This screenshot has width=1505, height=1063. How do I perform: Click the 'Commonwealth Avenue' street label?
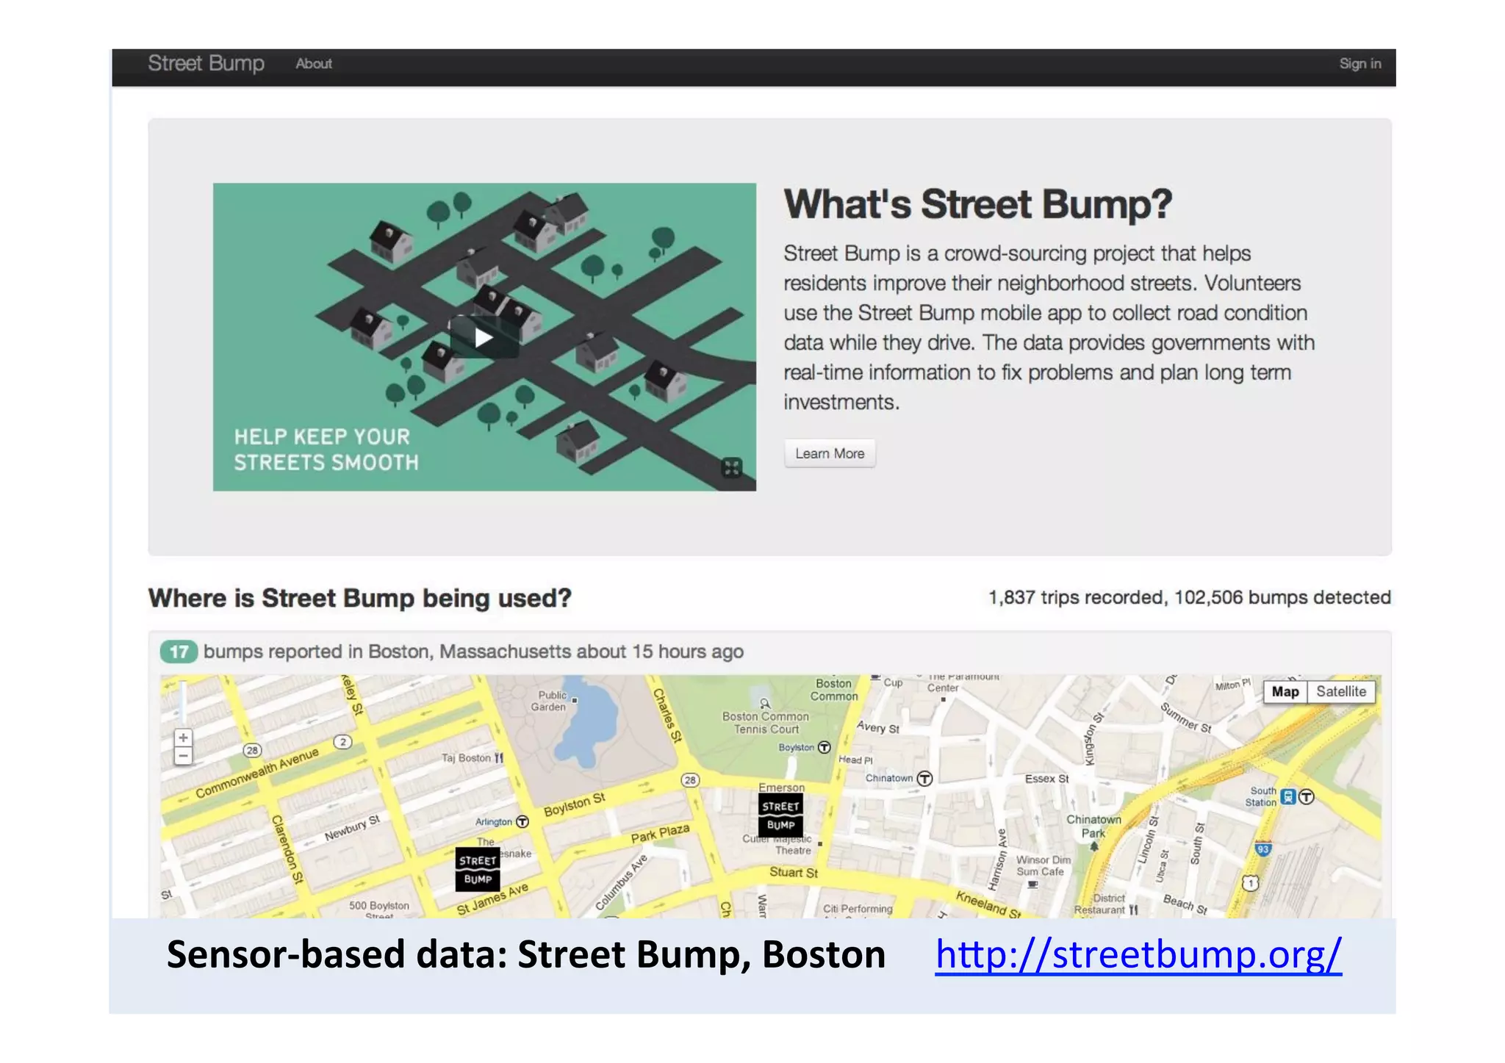[257, 773]
